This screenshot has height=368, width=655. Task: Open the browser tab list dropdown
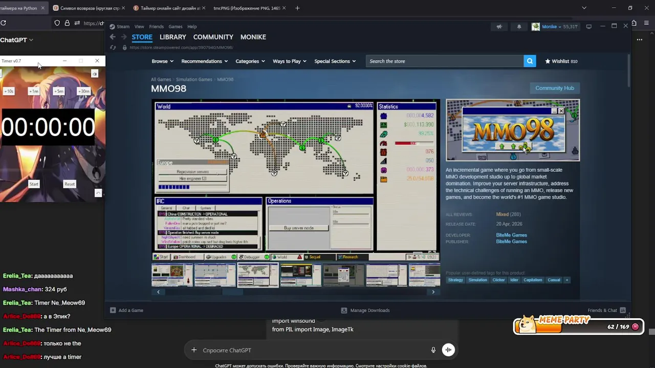584,8
